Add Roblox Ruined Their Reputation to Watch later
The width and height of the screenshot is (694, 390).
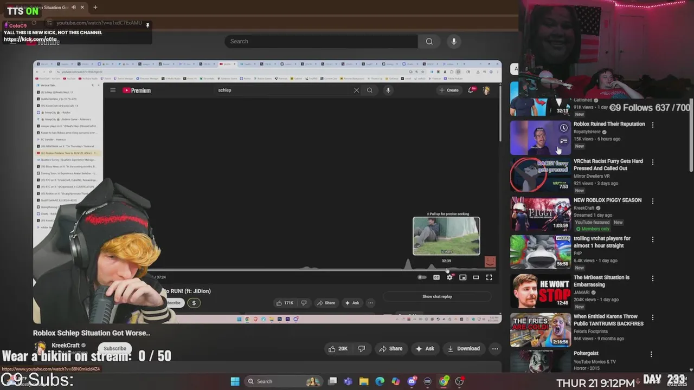pyautogui.click(x=564, y=128)
